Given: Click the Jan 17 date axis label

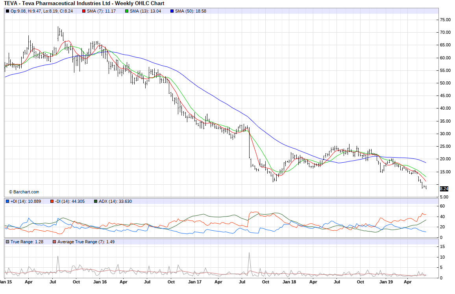Looking at the screenshot, I should [195, 282].
